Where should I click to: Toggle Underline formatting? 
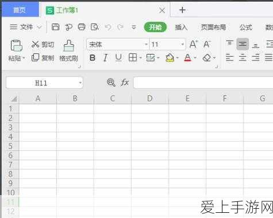click(x=118, y=57)
